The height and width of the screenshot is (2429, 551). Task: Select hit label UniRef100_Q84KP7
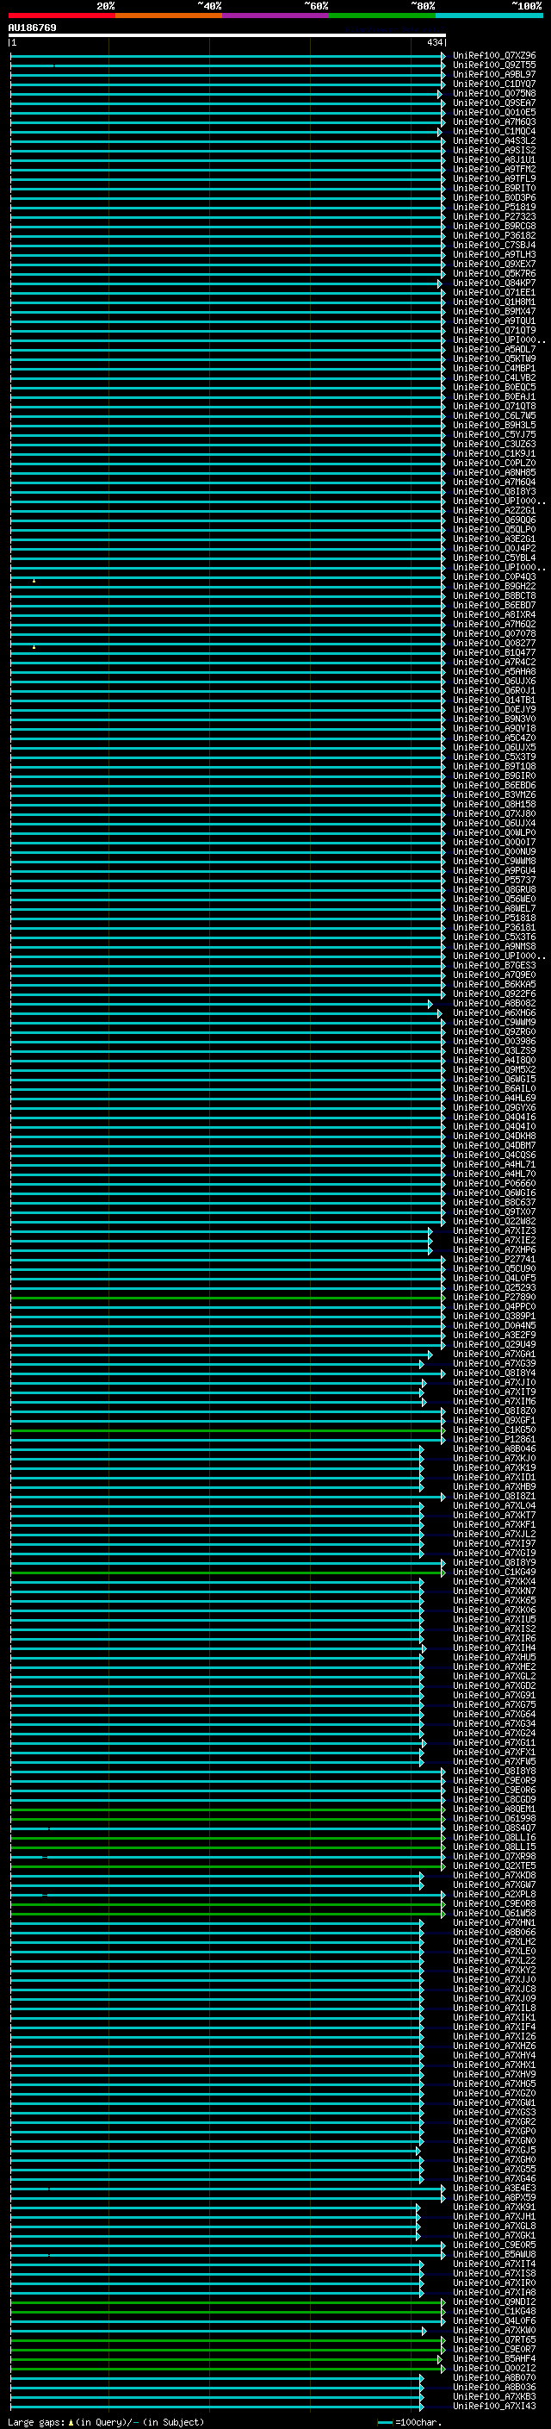[x=494, y=283]
